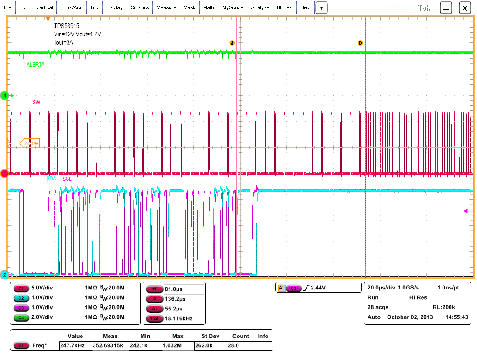This screenshot has width=477, height=358.
Task: Select the C1 Freq row in measurement table
Action: [21, 345]
